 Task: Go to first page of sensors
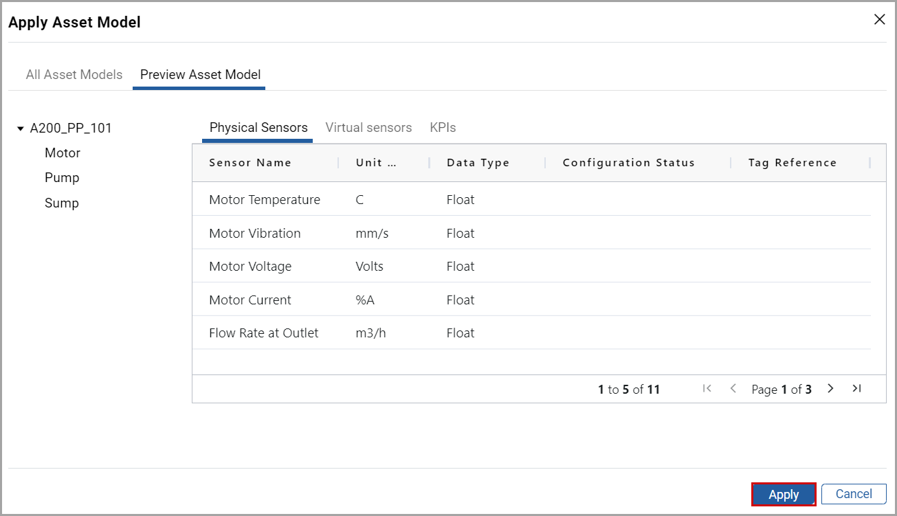(x=707, y=389)
